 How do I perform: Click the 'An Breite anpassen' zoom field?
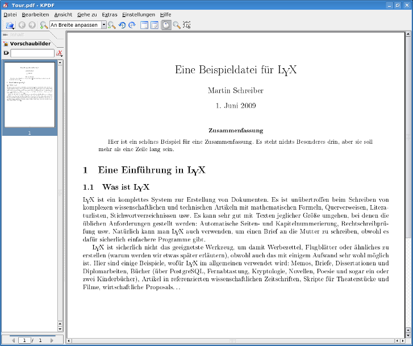76,25
